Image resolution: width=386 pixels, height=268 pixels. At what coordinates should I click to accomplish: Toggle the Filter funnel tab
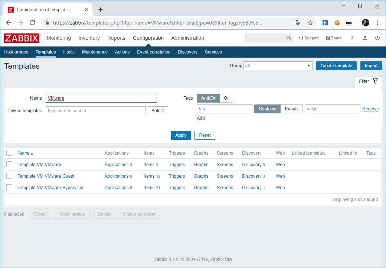click(x=368, y=81)
